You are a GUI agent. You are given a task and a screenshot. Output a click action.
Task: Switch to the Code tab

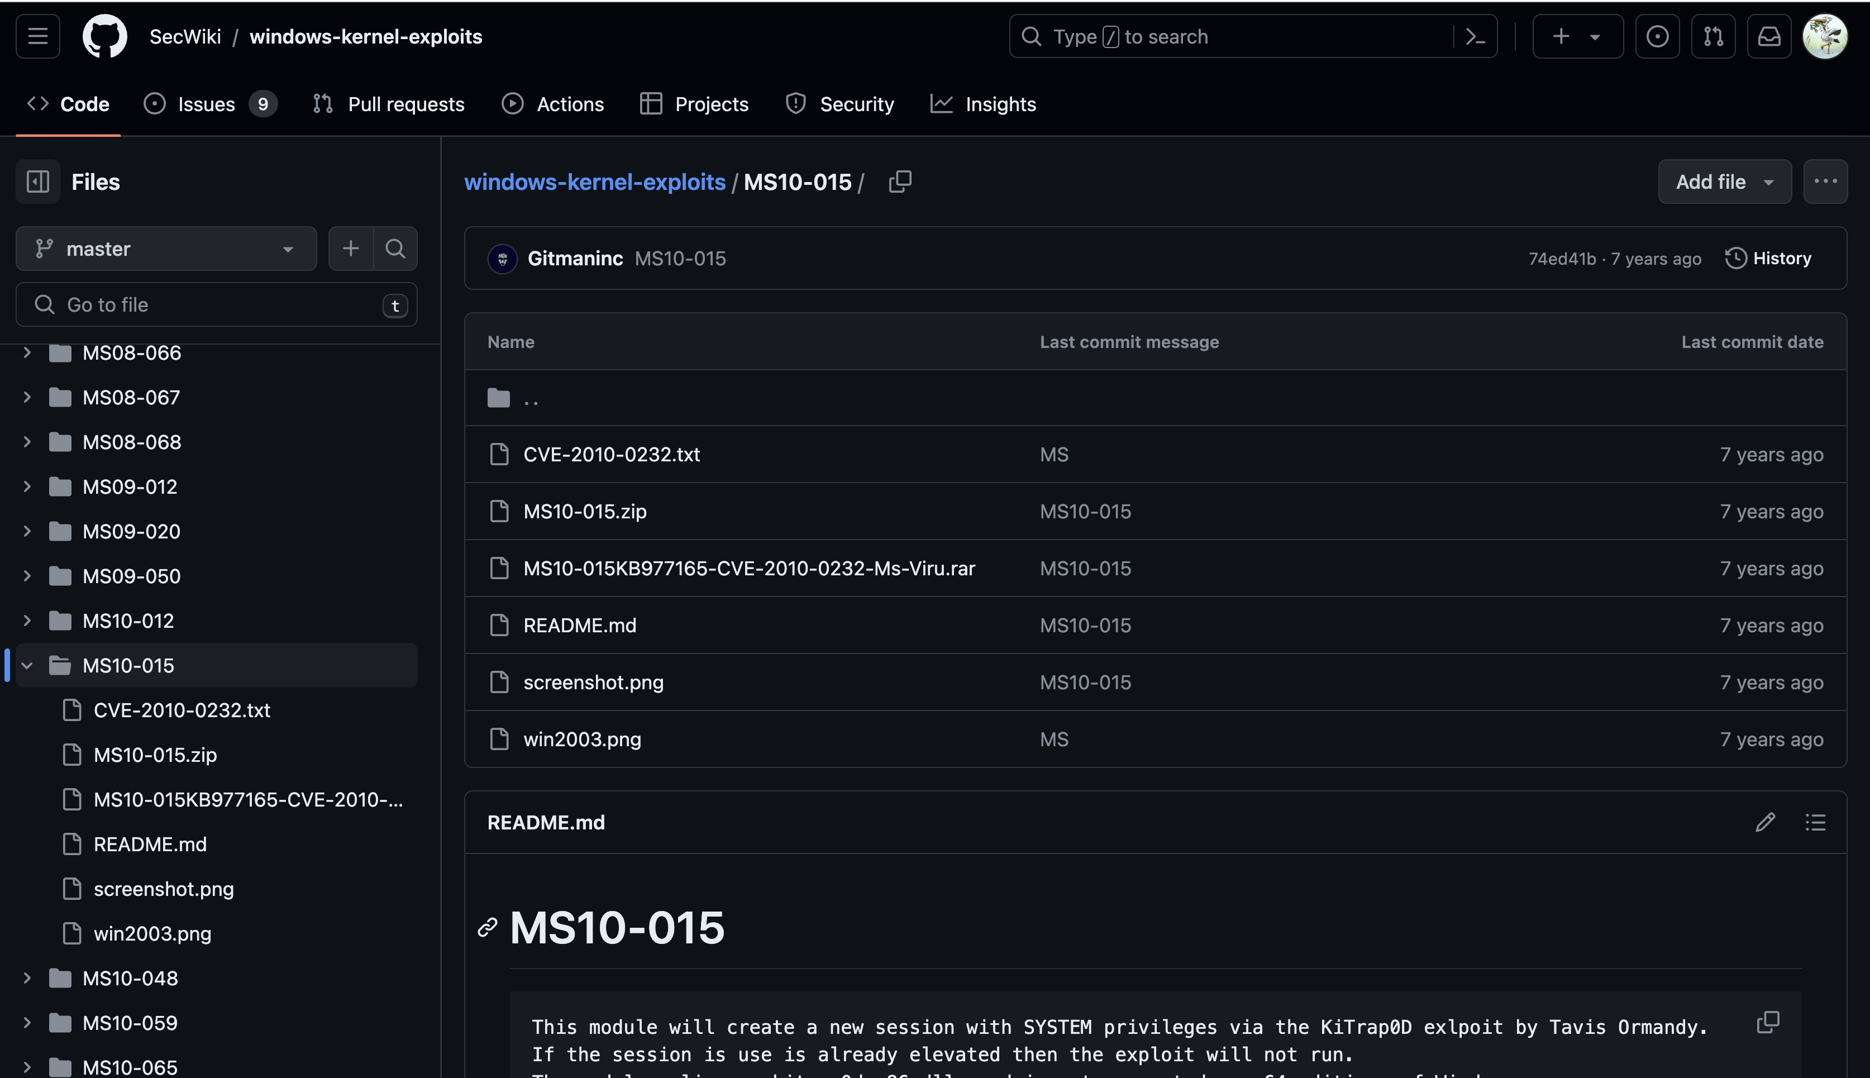[x=68, y=104]
